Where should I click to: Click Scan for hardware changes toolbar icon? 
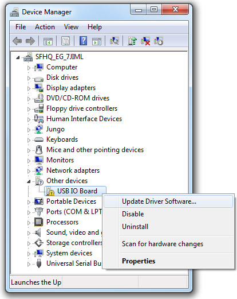tap(114, 41)
